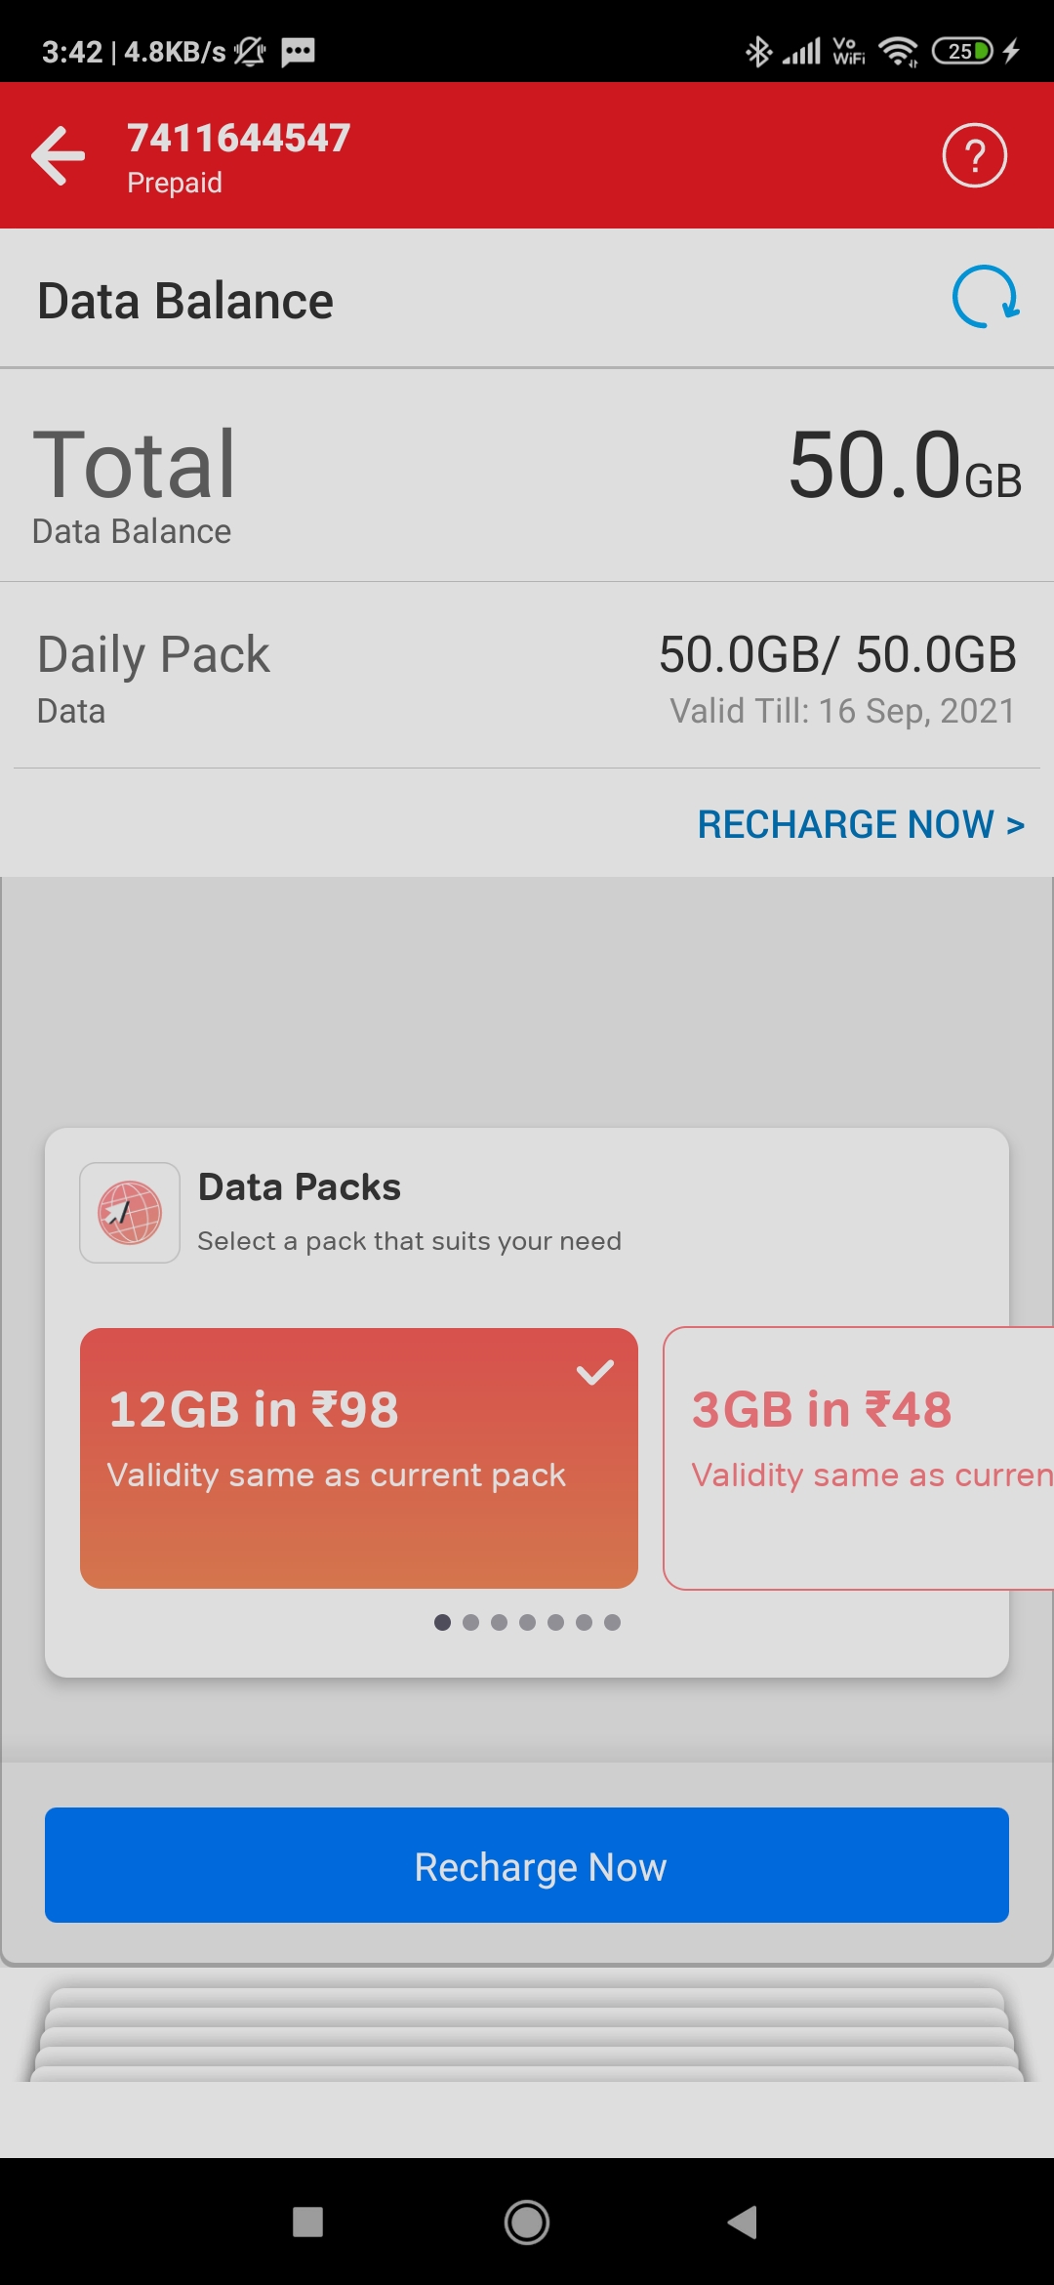Screen dimensions: 1054x2285
Task: Tap the message notification icon in status bar
Action: pos(298,51)
